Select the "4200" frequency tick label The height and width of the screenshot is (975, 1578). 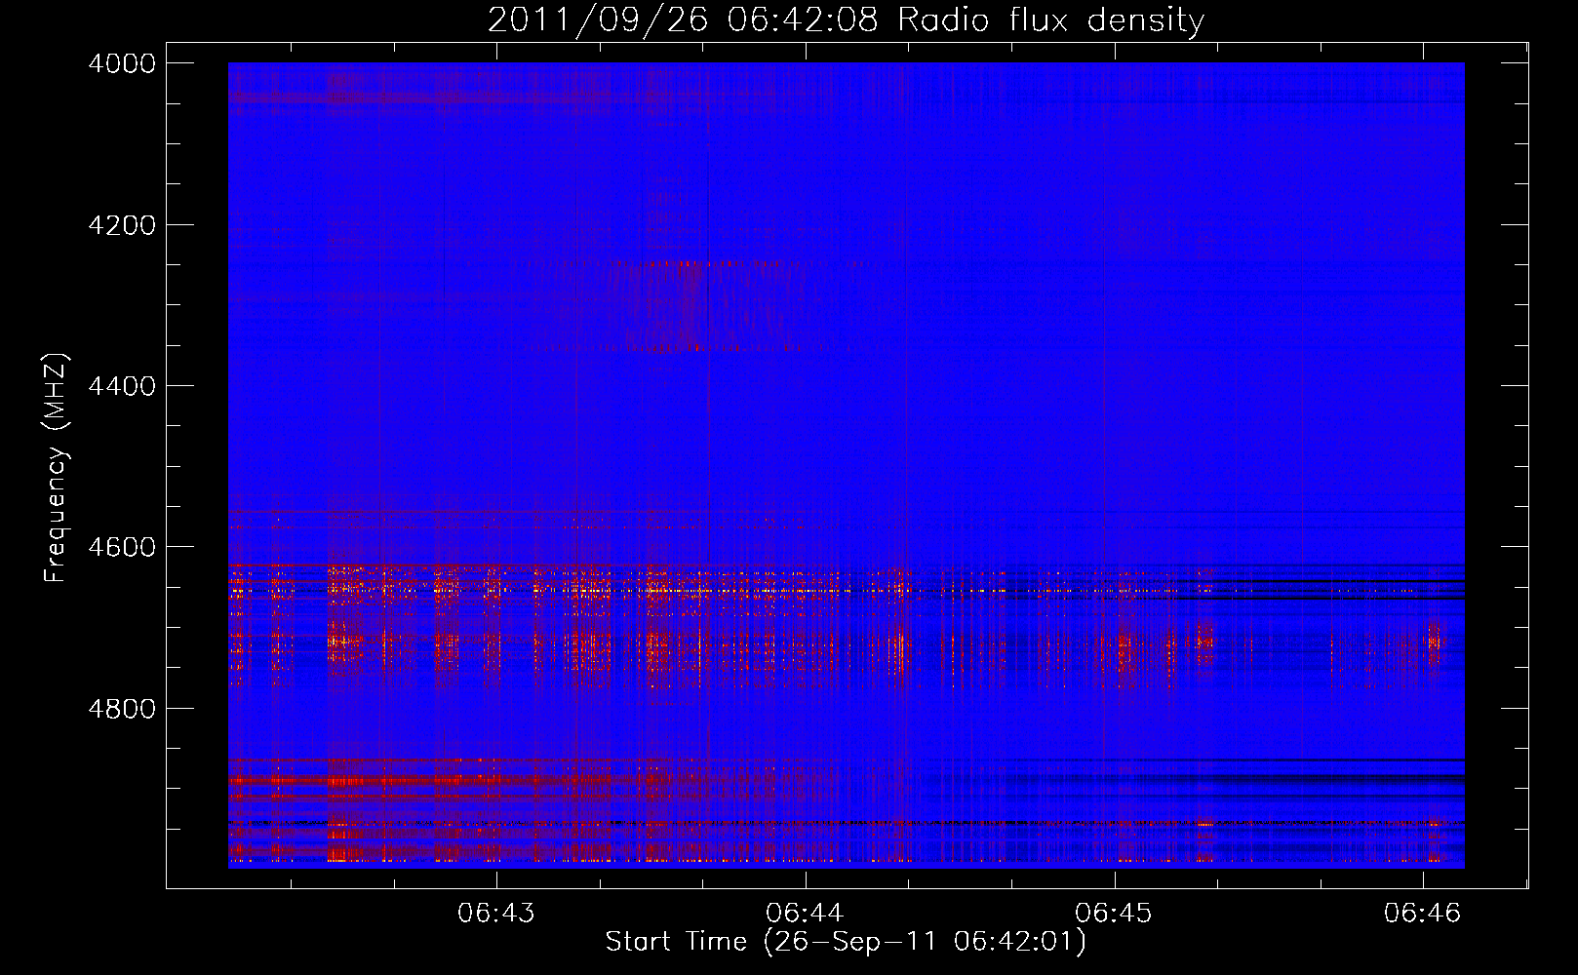(122, 225)
